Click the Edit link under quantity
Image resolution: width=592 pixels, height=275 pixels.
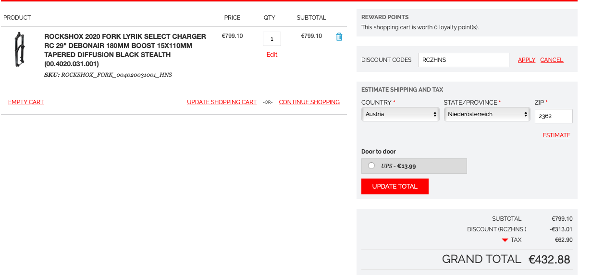pyautogui.click(x=272, y=55)
